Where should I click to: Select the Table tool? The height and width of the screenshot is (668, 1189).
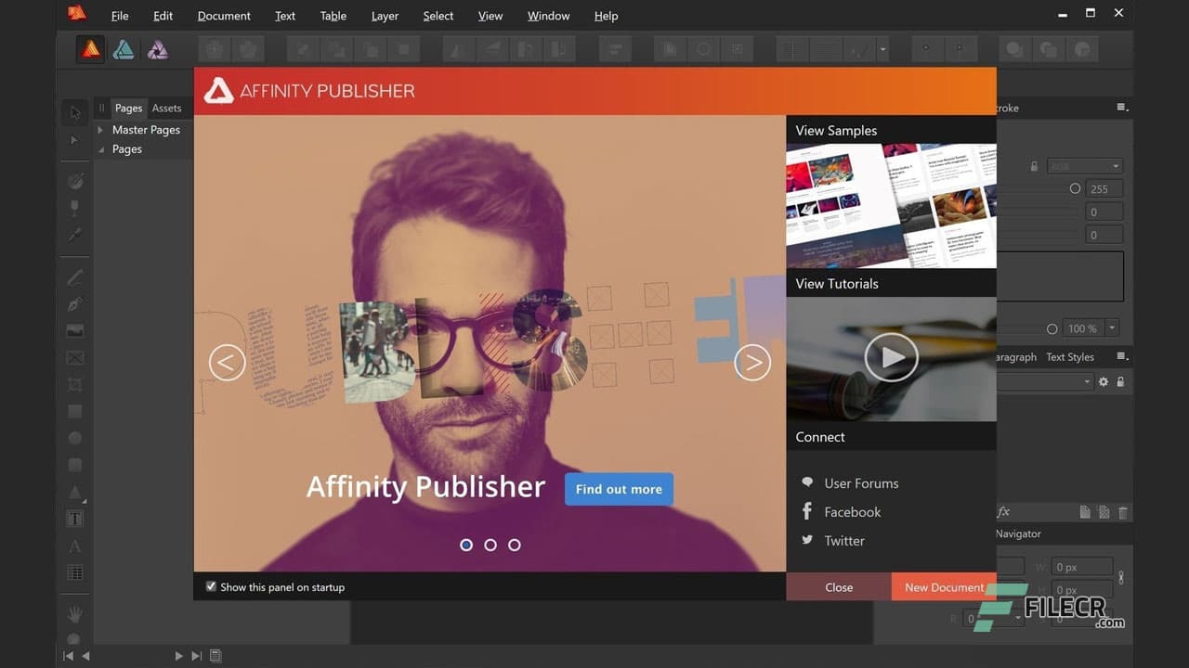click(74, 572)
